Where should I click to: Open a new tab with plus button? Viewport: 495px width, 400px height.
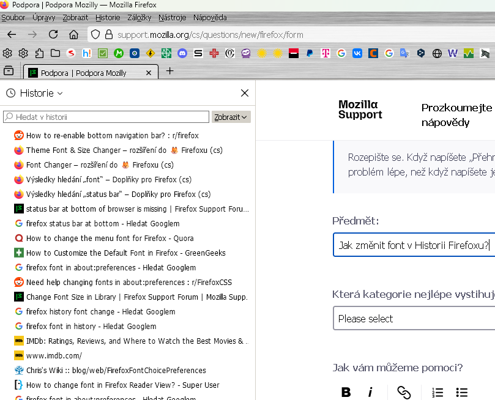pyautogui.click(x=170, y=72)
